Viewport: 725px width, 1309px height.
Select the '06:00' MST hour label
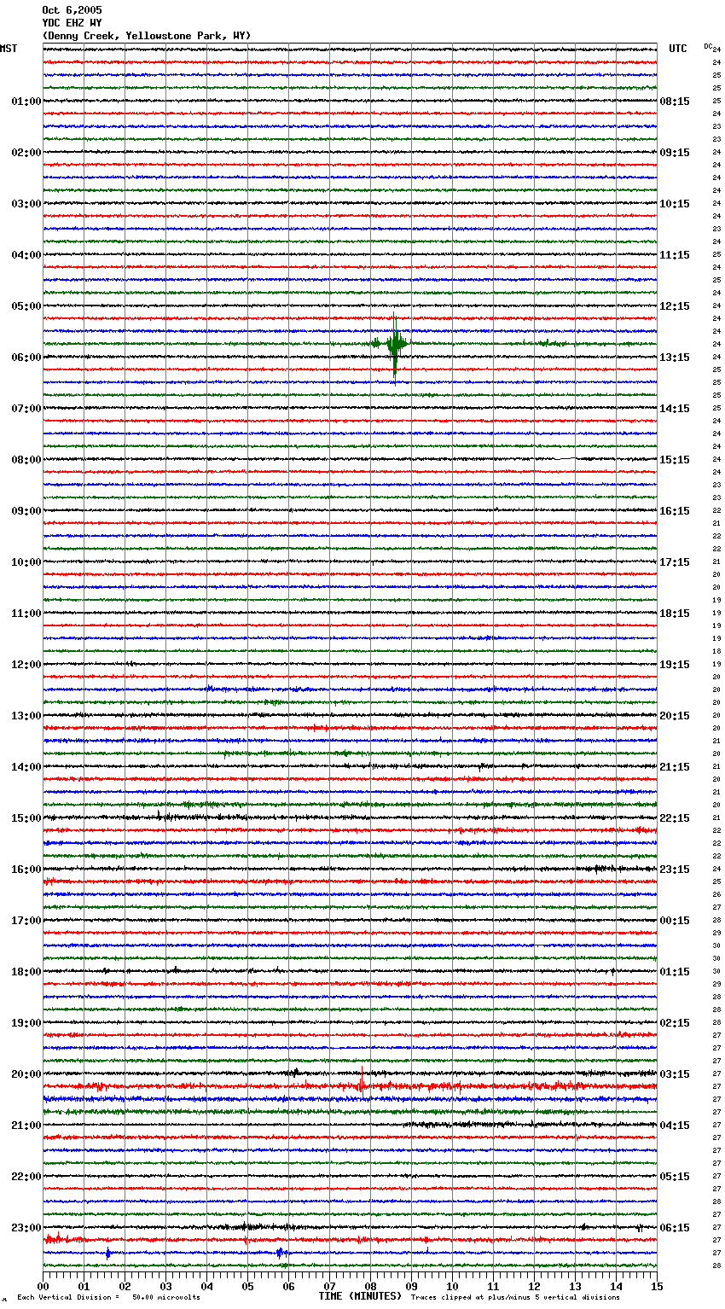pos(26,358)
